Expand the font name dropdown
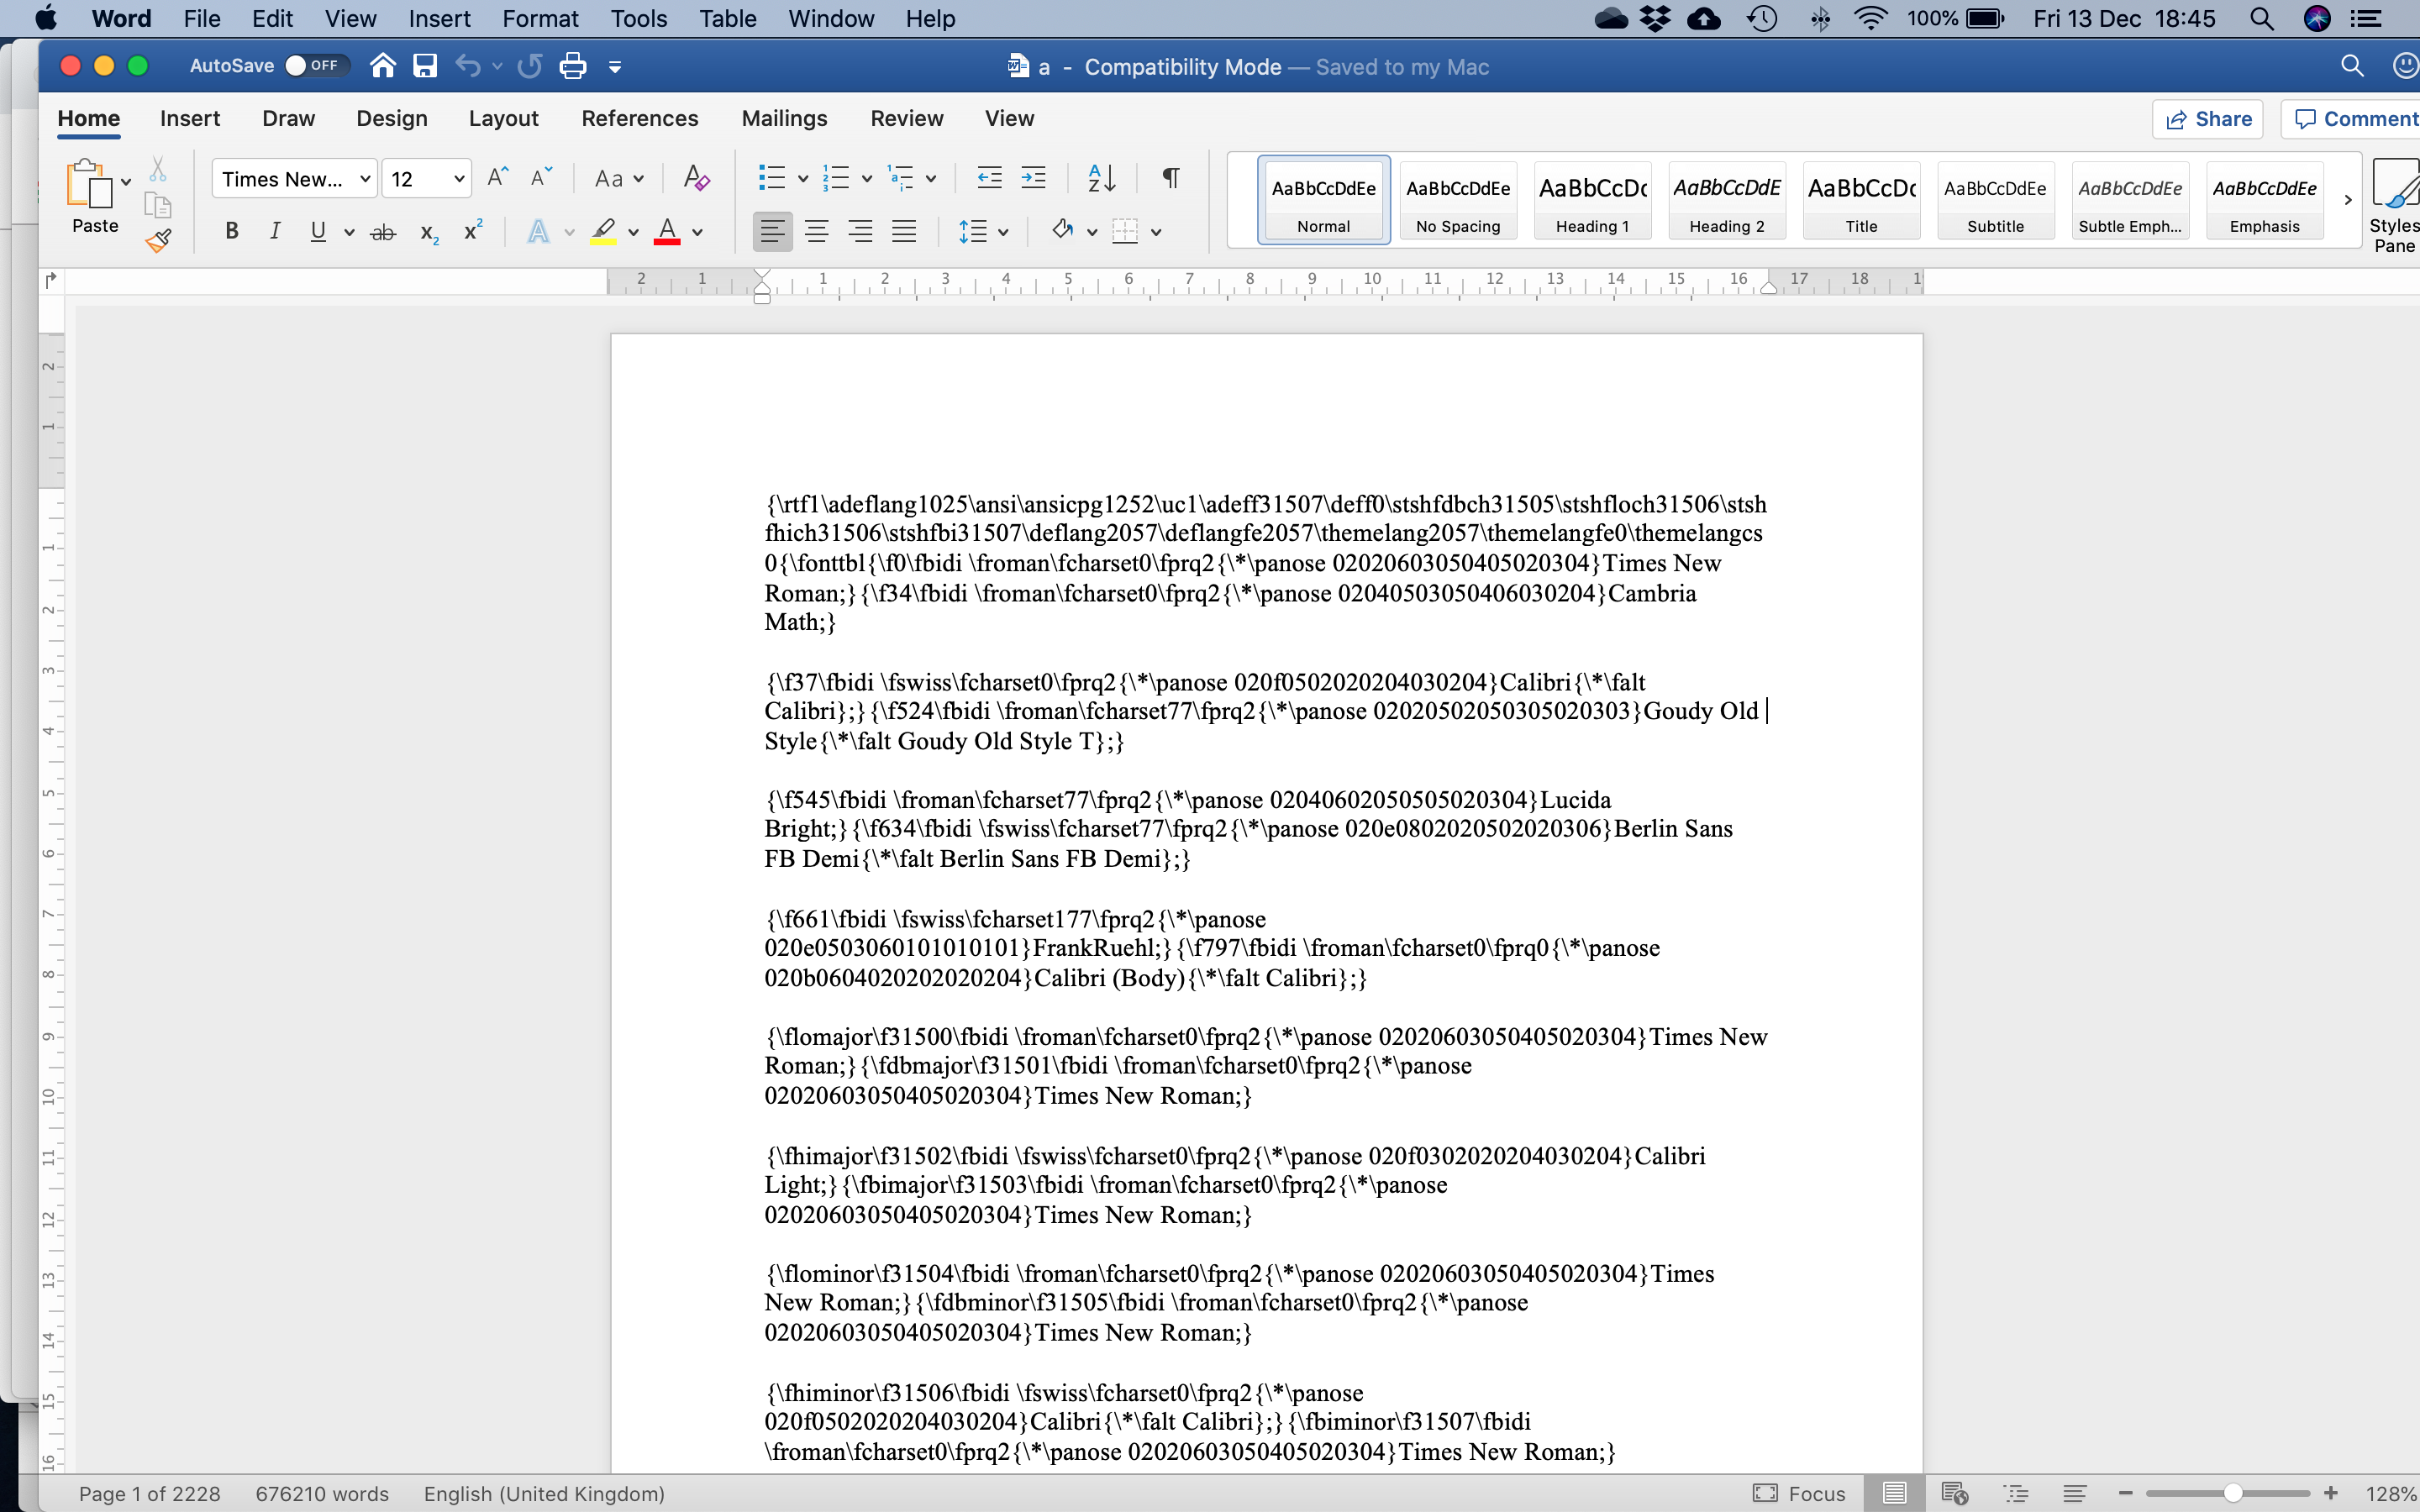Image resolution: width=2420 pixels, height=1512 pixels. tap(359, 178)
